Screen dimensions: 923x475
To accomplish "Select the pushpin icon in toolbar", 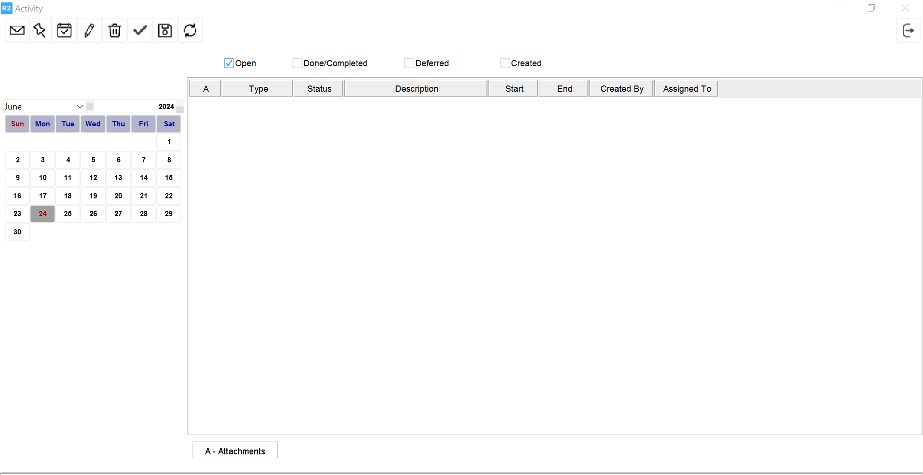I will (40, 31).
